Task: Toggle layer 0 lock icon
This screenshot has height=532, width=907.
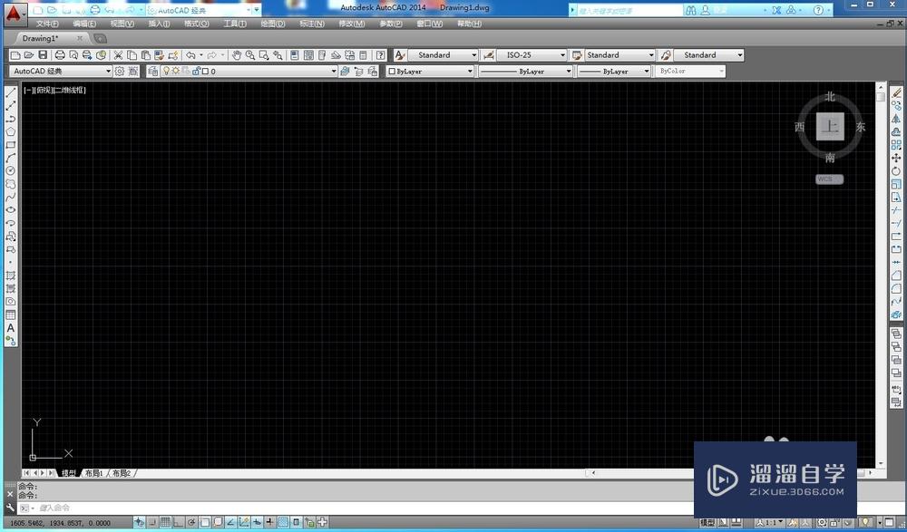Action: 196,71
